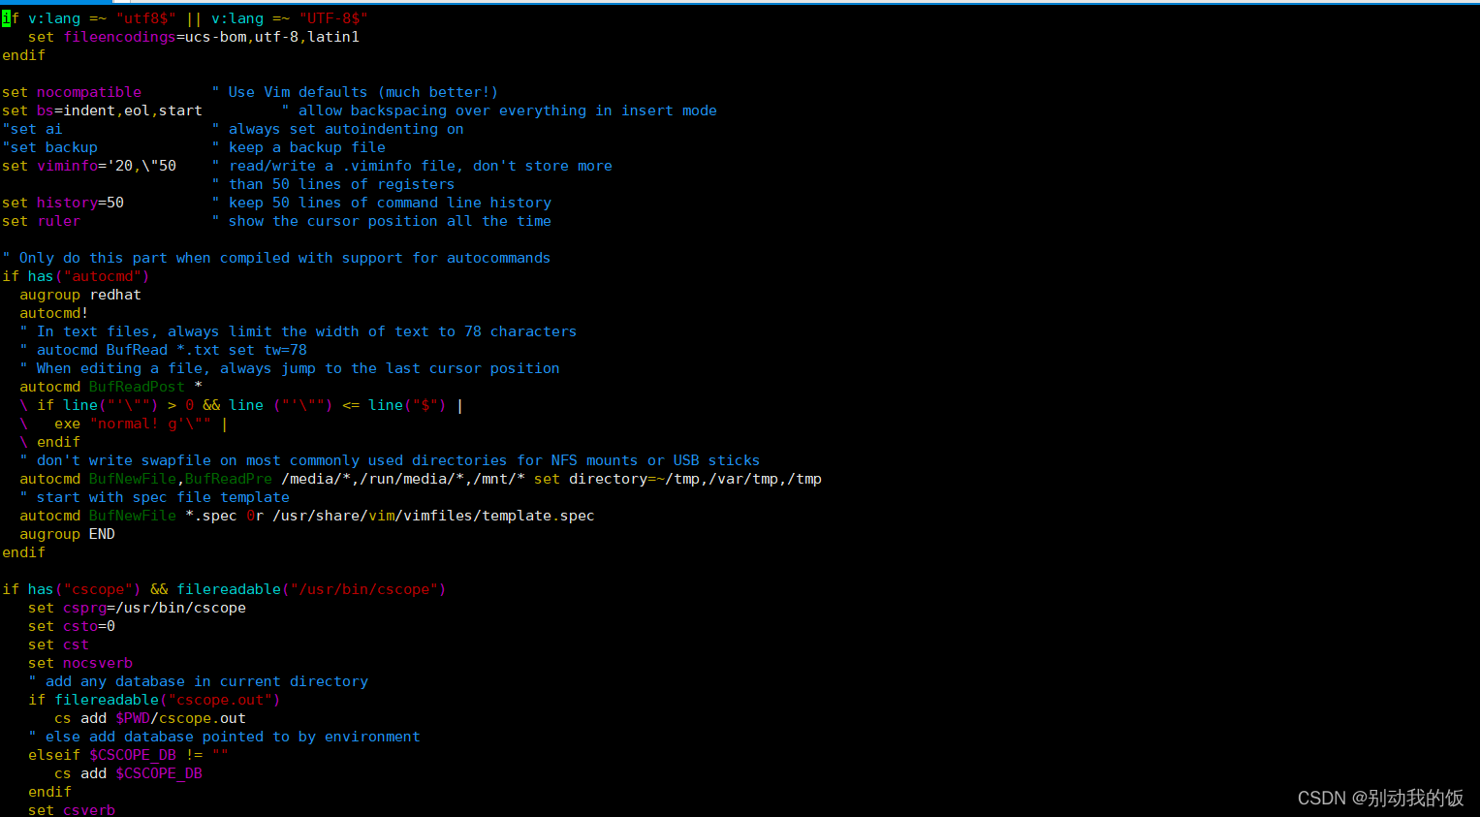Click 'directory=~/tmp,/var/tmp,/tmp' setting
1480x817 pixels.
[695, 479]
